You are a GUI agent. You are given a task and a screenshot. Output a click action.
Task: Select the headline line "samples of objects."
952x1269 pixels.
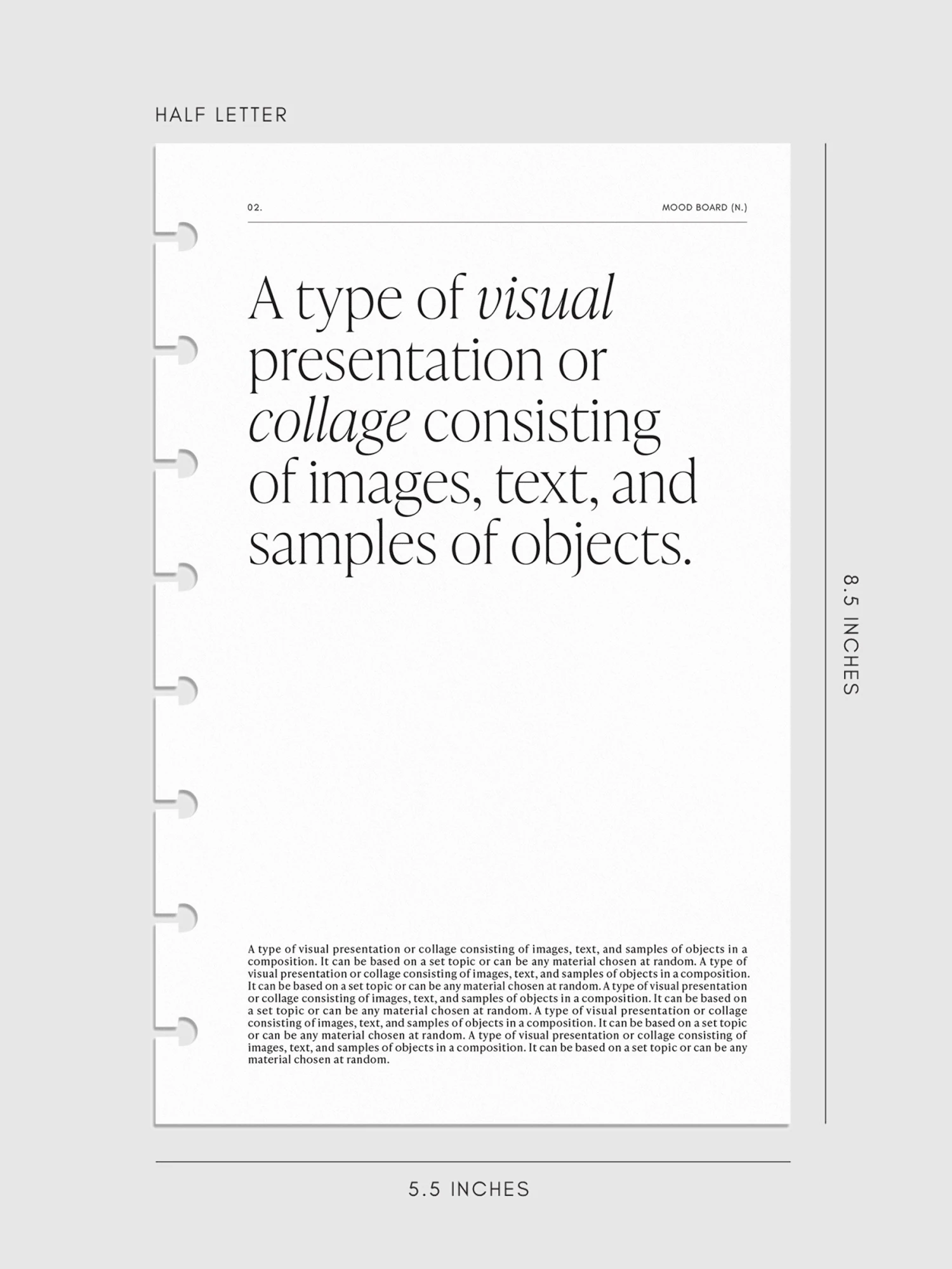pyautogui.click(x=470, y=544)
